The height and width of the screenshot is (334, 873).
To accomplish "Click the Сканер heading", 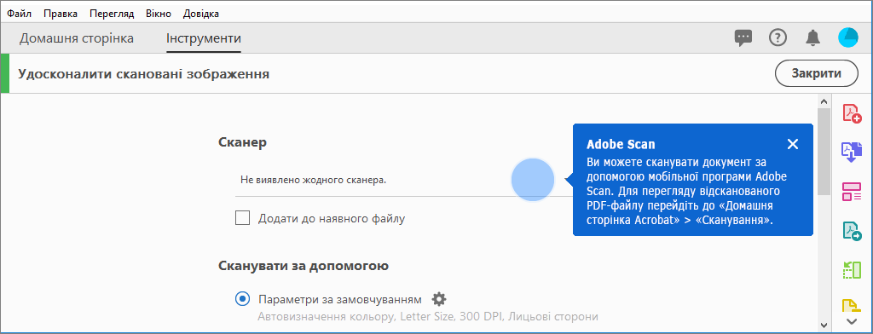I will pyautogui.click(x=243, y=142).
